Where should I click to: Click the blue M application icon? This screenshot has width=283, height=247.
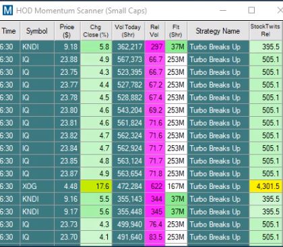(7, 11)
